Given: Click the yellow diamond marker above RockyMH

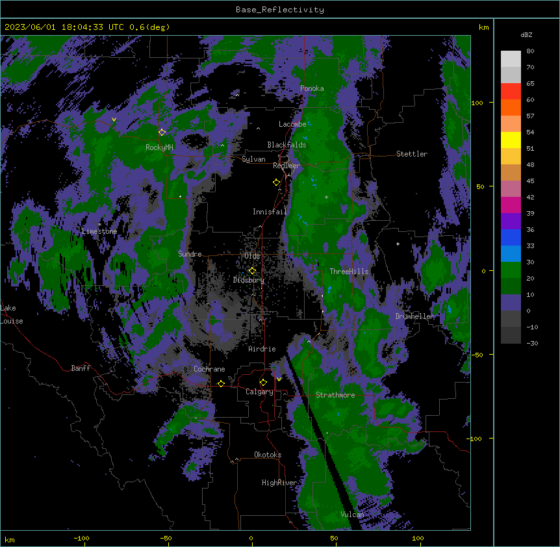Looking at the screenshot, I should (x=162, y=133).
